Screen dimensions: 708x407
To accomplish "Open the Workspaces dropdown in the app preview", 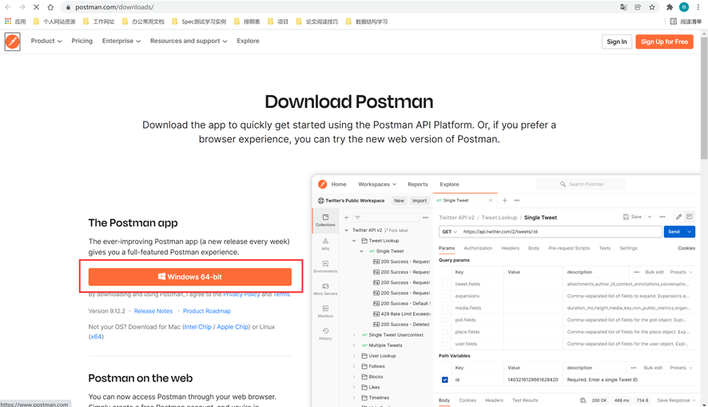I will (x=377, y=184).
